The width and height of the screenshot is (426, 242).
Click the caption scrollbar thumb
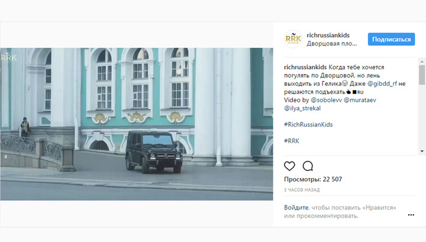pos(422,75)
